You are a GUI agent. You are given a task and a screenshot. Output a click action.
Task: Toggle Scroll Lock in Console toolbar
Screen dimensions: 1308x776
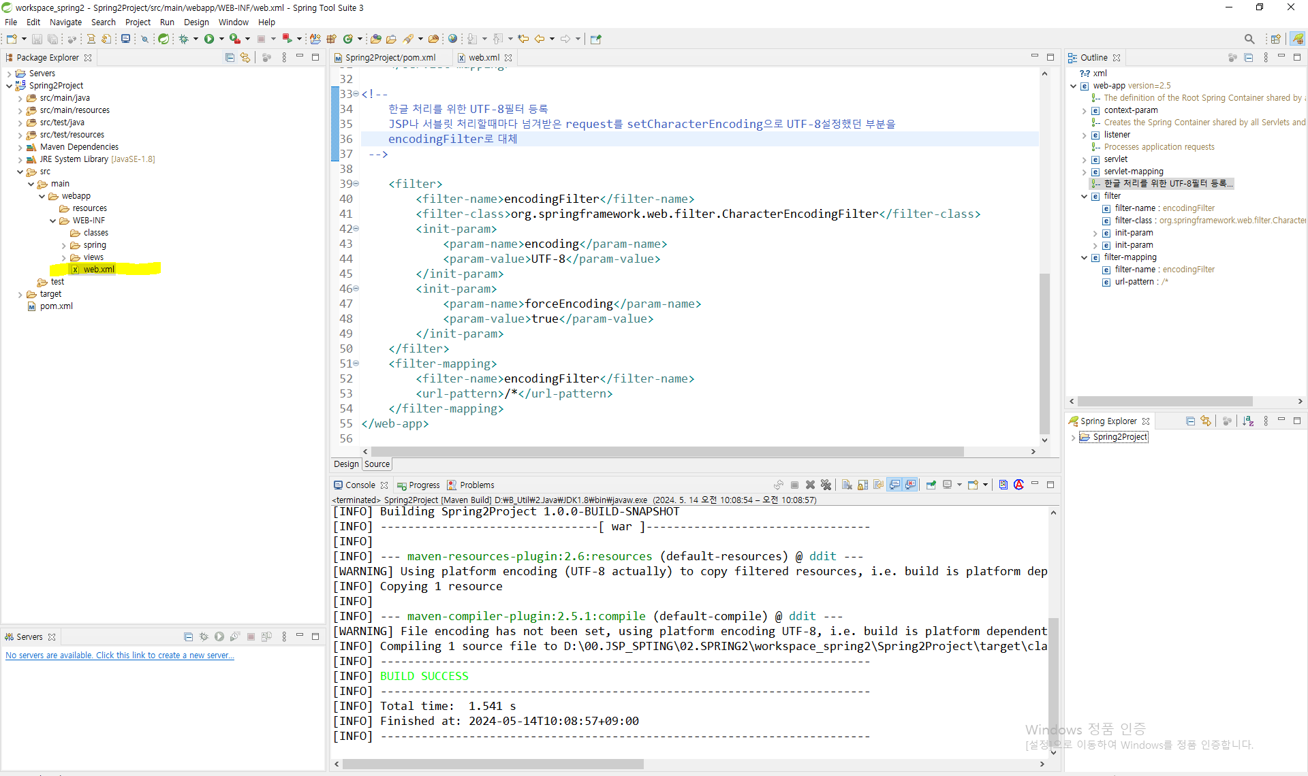coord(862,485)
